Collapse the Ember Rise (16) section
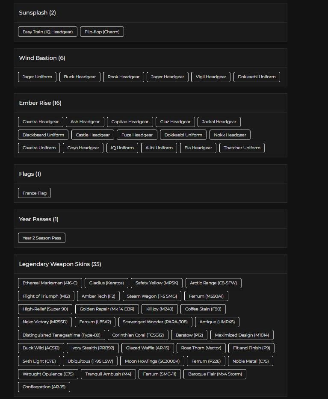The image size is (328, 399). click(40, 103)
